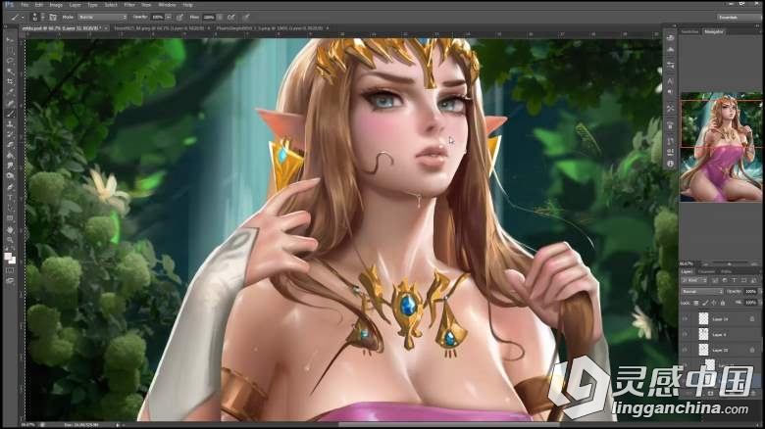Toggle lock layer position
Viewport: 765px width, 429px height.
click(714, 303)
